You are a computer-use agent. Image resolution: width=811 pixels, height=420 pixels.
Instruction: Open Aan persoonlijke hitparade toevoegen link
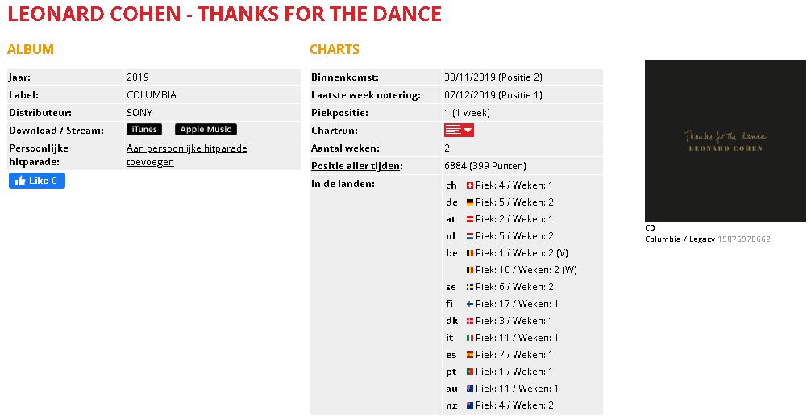tap(187, 155)
